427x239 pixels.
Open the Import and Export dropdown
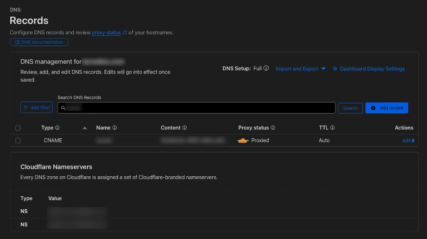tap(301, 69)
